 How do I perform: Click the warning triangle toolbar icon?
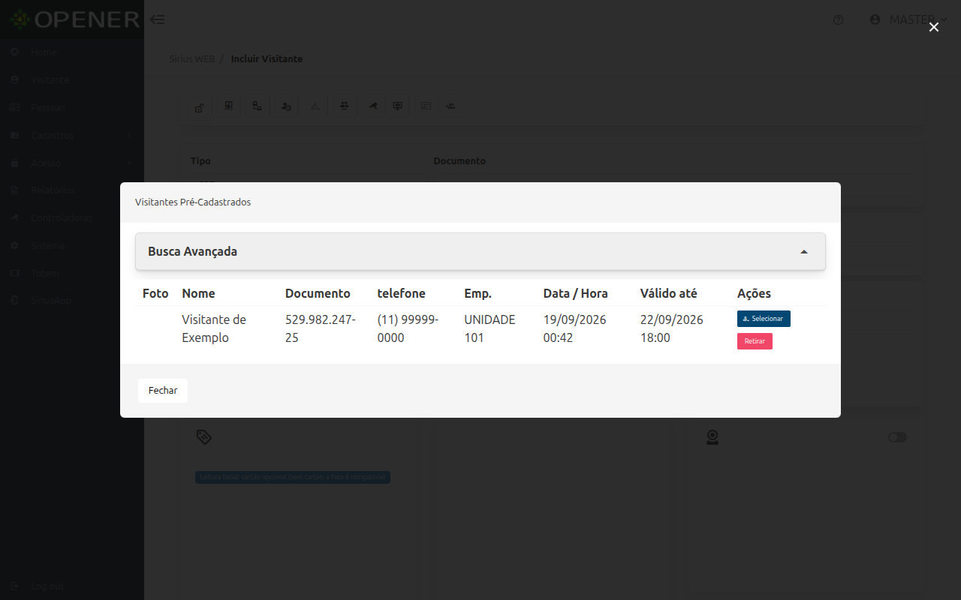(315, 106)
